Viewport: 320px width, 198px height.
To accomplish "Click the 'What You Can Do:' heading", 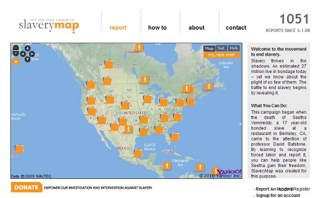I will [x=269, y=105].
